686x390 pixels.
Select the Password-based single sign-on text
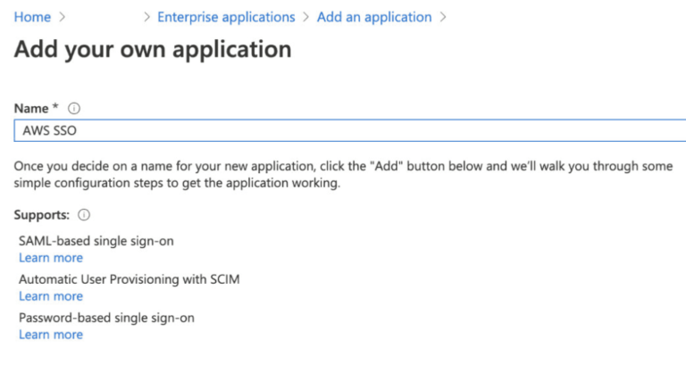click(x=106, y=318)
